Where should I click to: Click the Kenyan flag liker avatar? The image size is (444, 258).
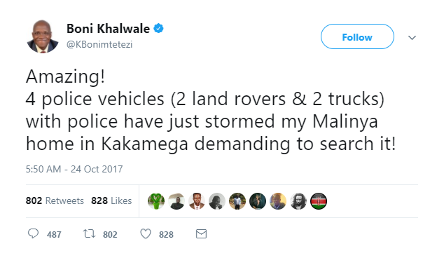319,201
